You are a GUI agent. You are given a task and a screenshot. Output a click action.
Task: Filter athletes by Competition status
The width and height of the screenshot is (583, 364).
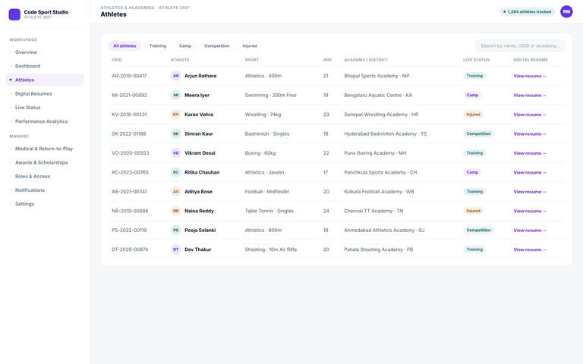(217, 45)
